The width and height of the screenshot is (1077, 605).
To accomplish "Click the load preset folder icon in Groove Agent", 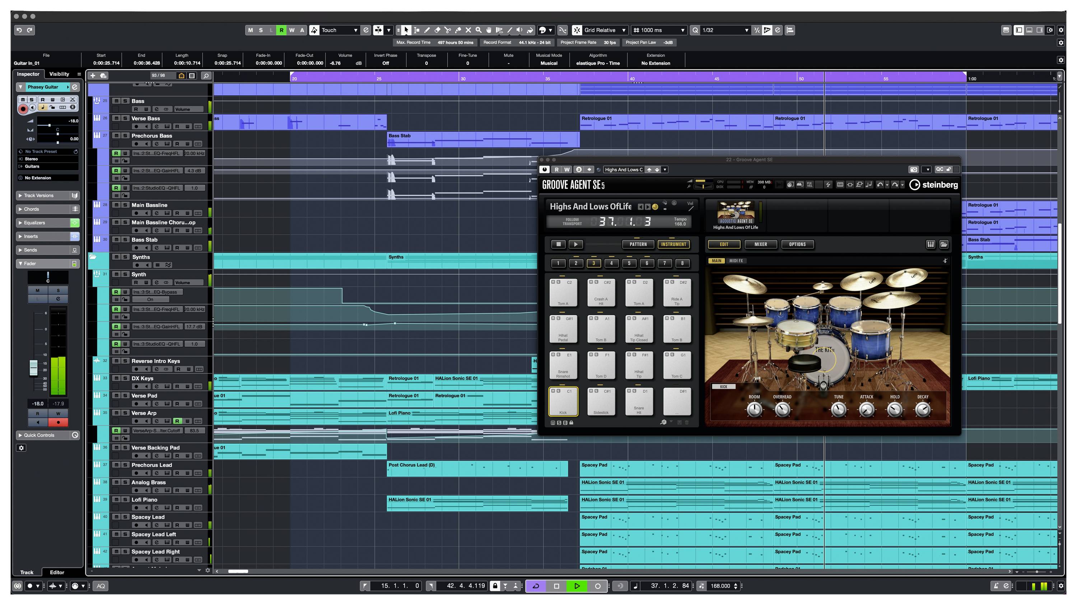I will coord(944,245).
